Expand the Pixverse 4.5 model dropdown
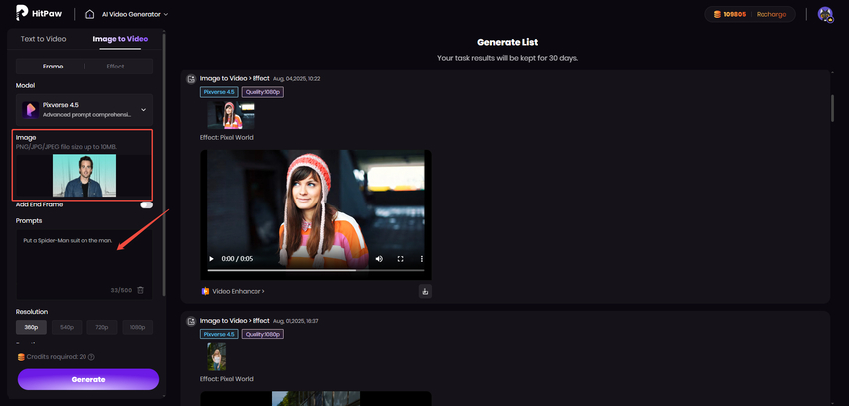Viewport: 849px width, 406px height. click(x=143, y=109)
